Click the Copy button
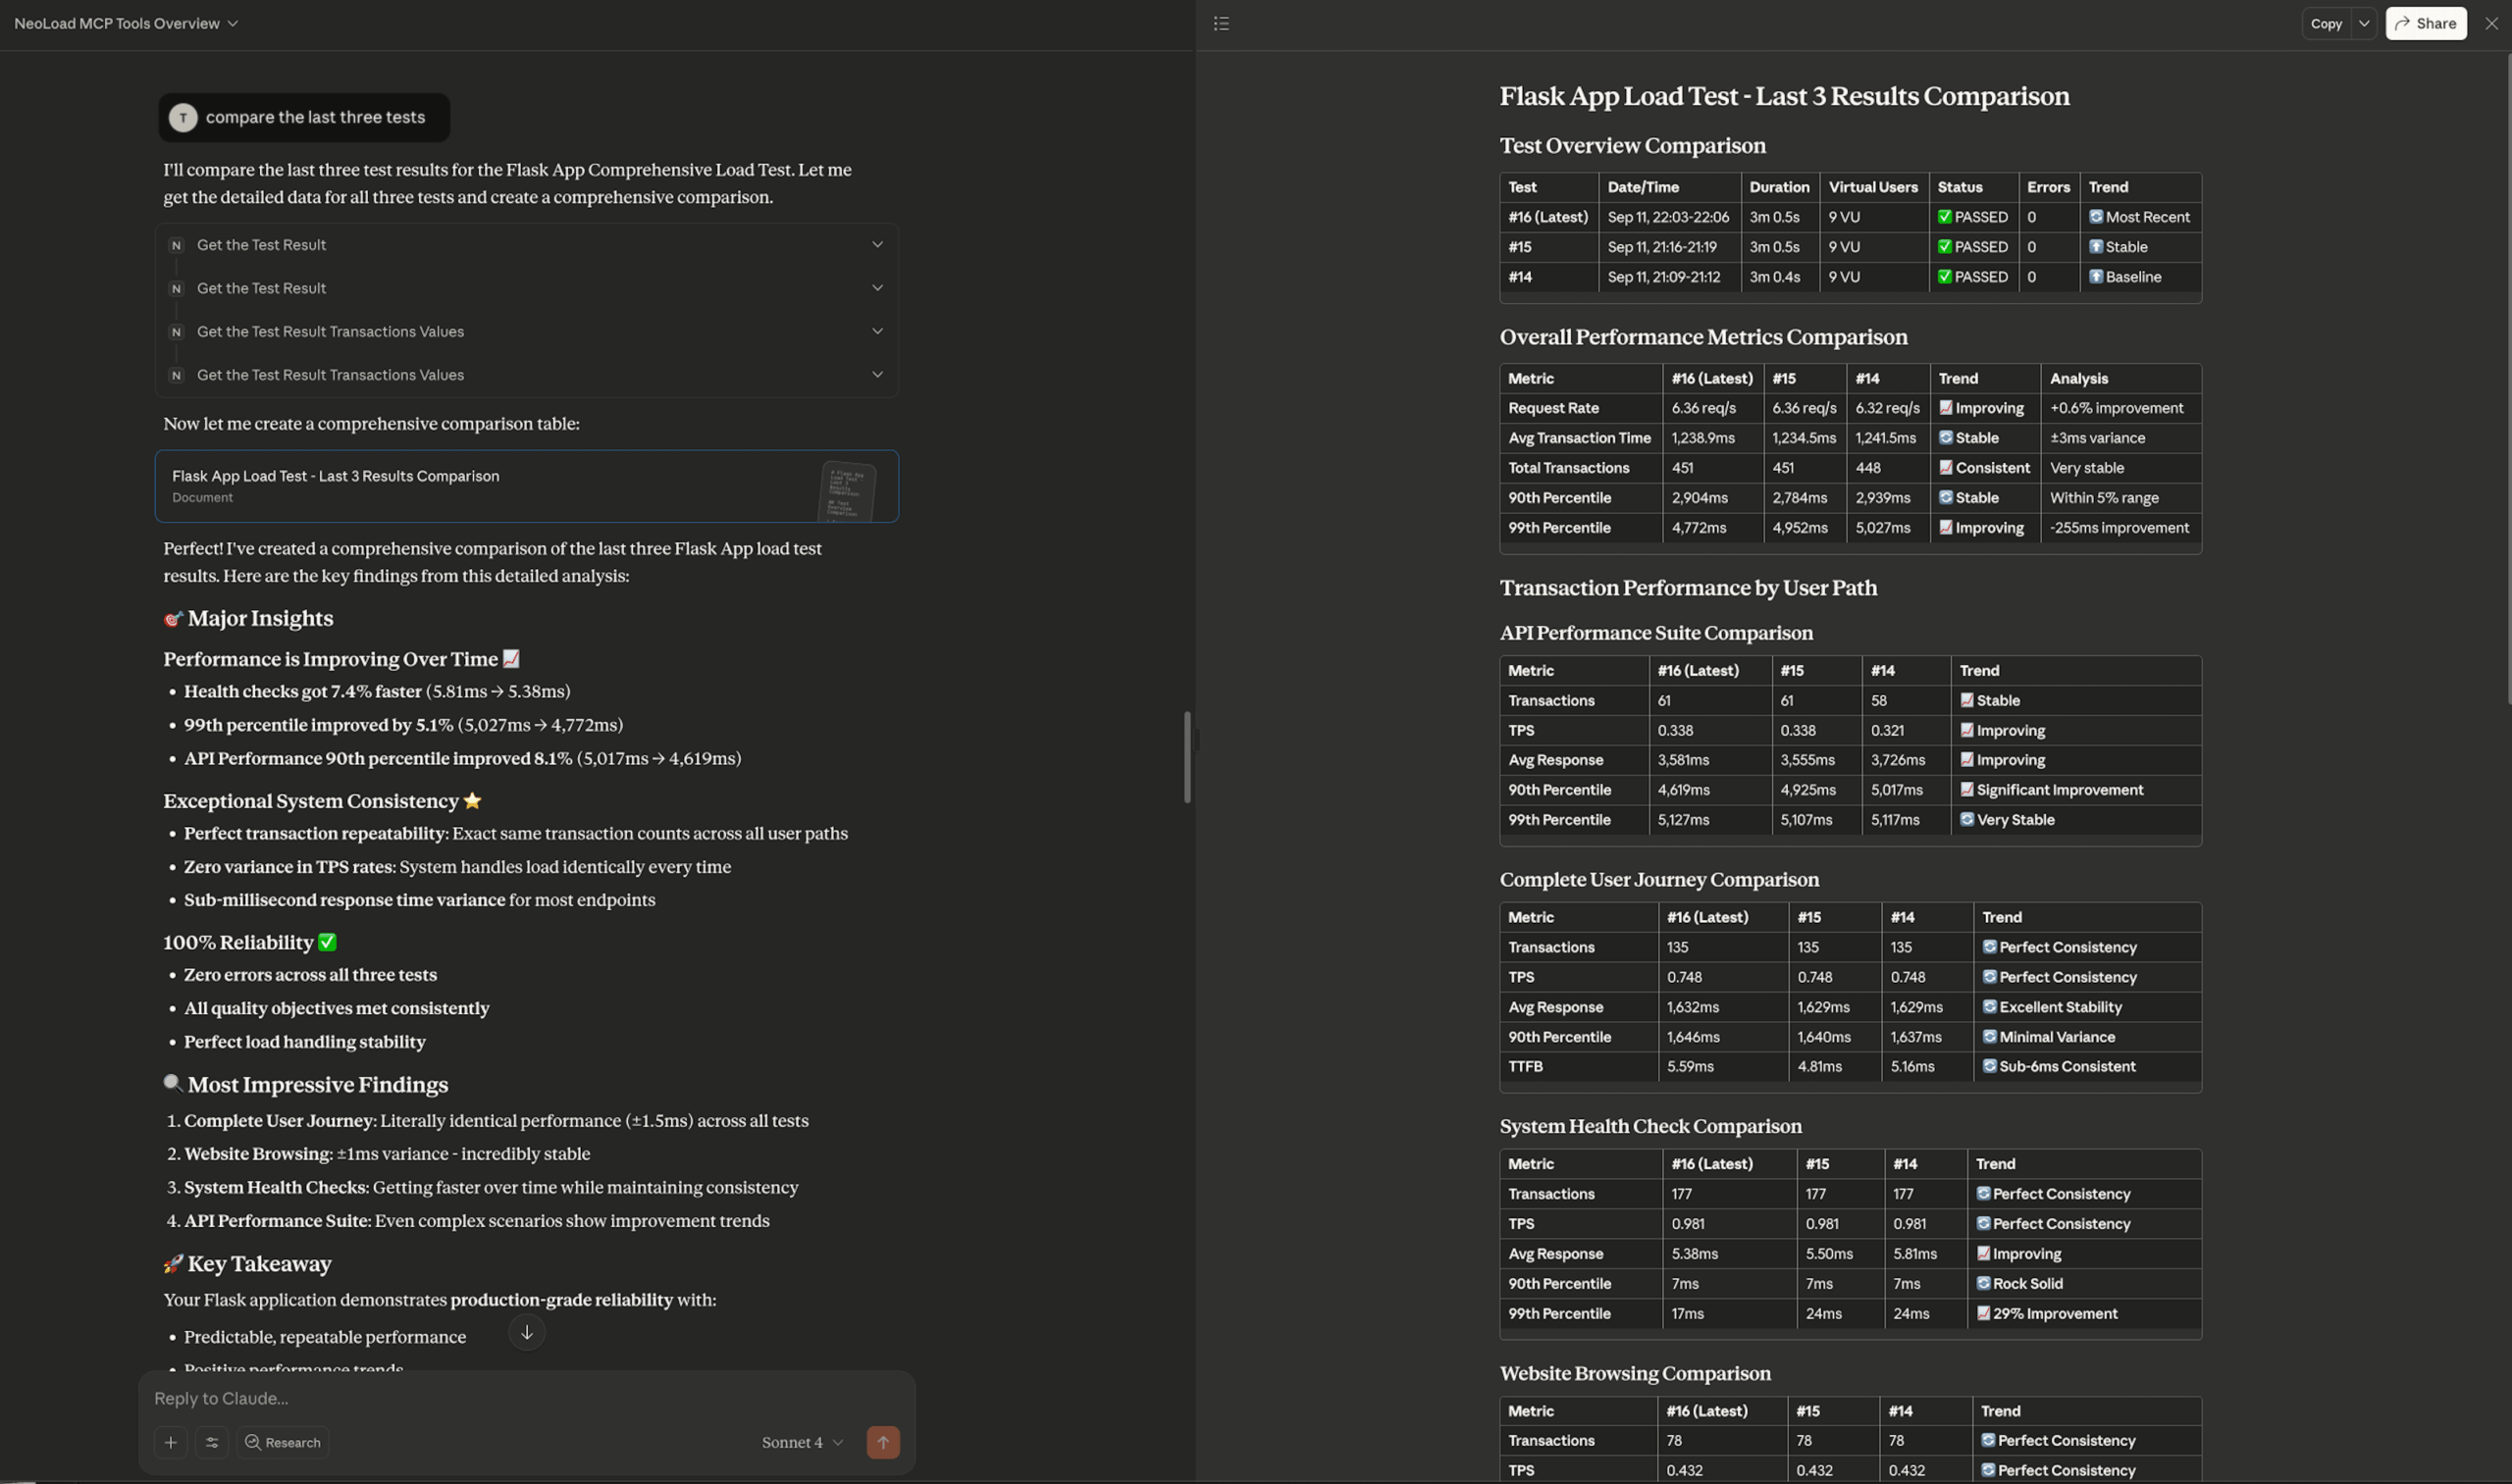 pyautogui.click(x=2326, y=23)
